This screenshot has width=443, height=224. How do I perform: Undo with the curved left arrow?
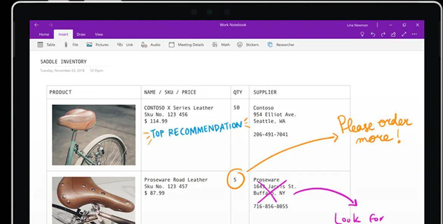373,34
